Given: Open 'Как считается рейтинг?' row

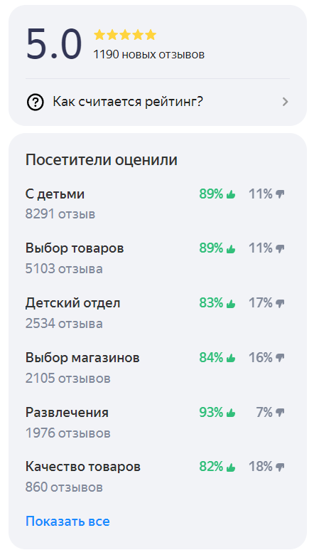Looking at the screenshot, I should click(x=158, y=102).
